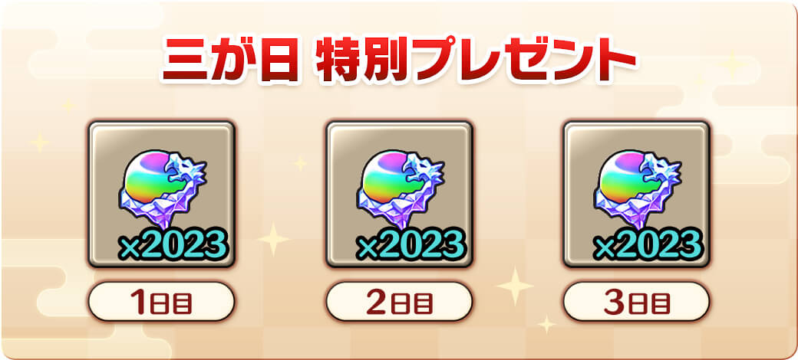Choose the 2日目 day label

tap(399, 302)
